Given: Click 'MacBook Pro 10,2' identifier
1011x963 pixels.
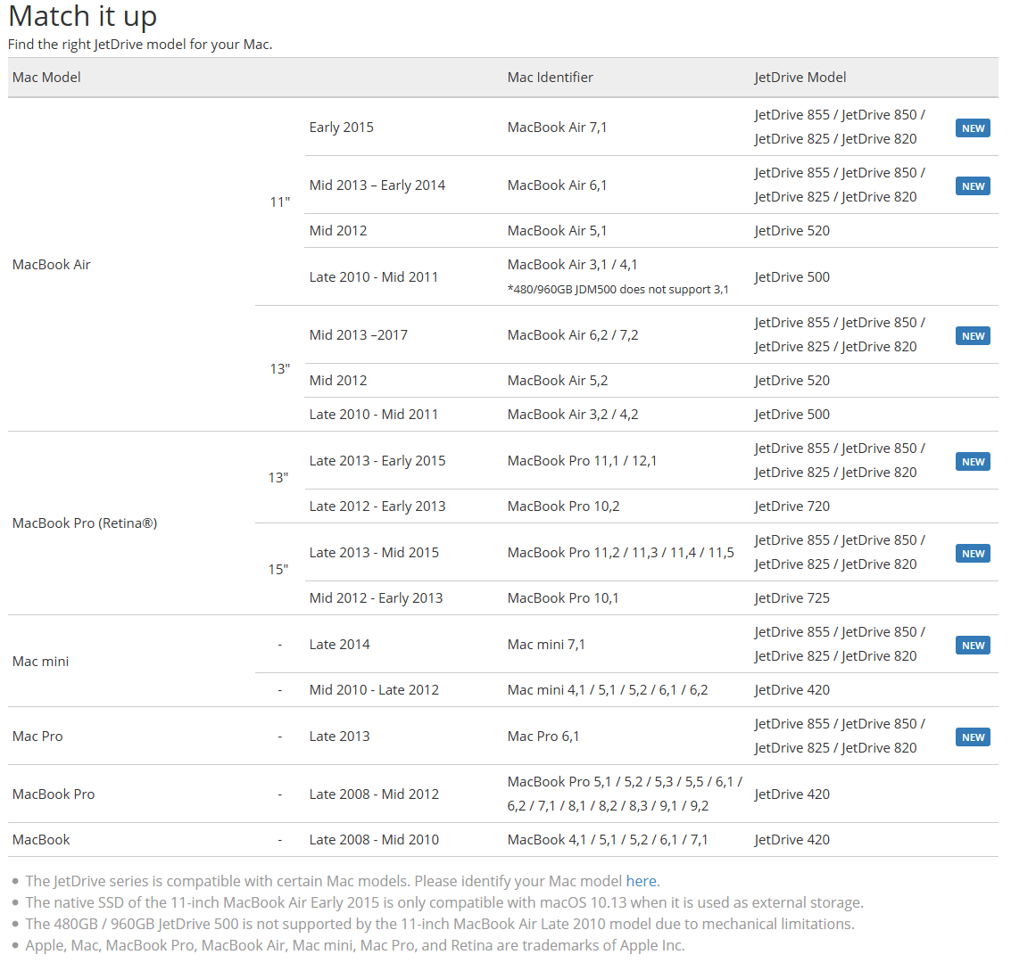Looking at the screenshot, I should [564, 506].
